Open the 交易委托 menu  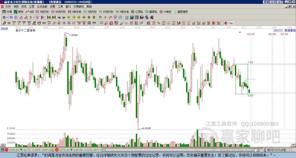[x=79, y=7]
